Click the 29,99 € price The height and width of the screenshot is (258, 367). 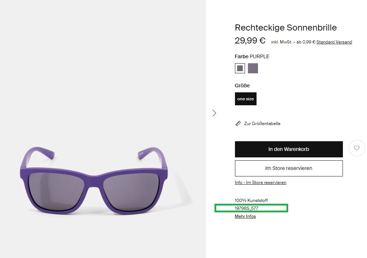pyautogui.click(x=250, y=41)
